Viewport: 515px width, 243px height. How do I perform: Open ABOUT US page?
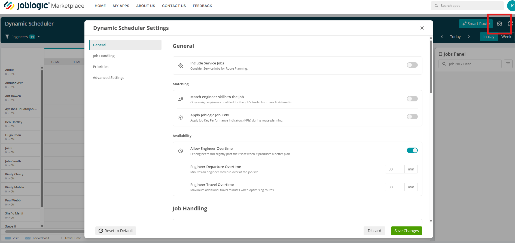(x=146, y=6)
